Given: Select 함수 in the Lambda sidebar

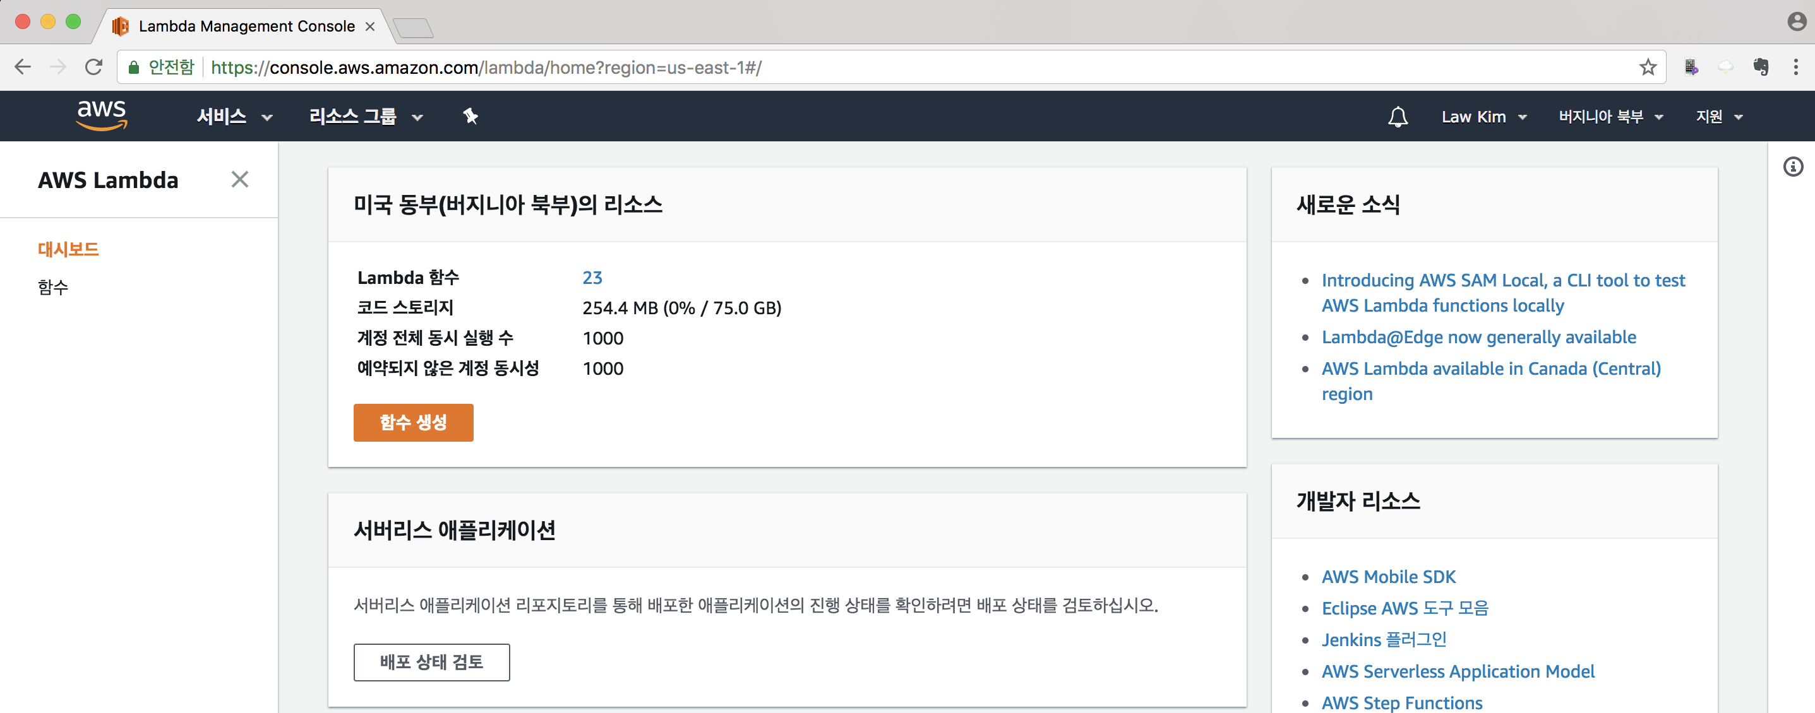Looking at the screenshot, I should (x=53, y=287).
